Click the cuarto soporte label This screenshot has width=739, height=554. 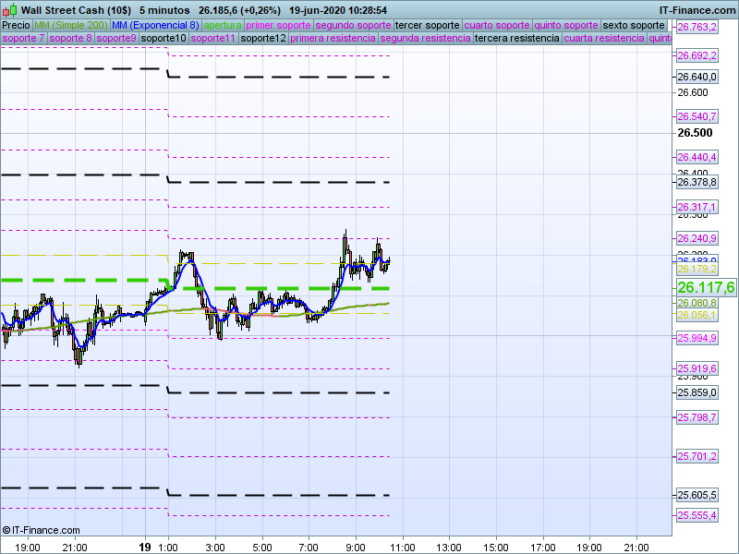(497, 25)
